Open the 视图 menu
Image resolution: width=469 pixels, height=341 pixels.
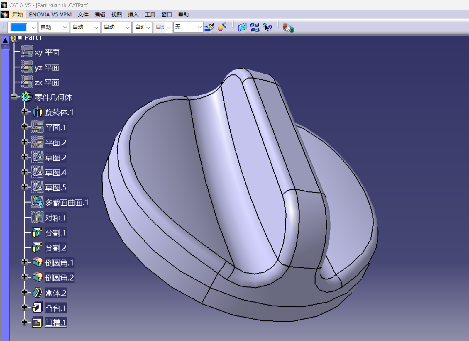tap(116, 14)
